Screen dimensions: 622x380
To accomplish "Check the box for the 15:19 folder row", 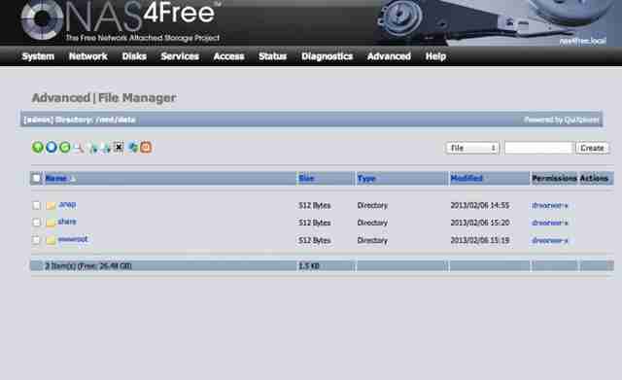I will pyautogui.click(x=36, y=240).
